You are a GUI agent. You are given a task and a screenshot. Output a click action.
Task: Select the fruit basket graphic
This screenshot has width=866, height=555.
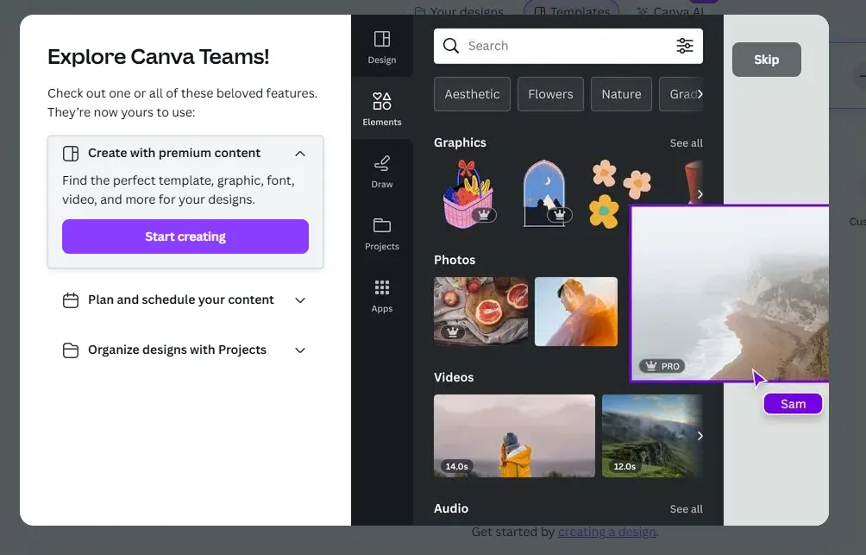pyautogui.click(x=469, y=194)
